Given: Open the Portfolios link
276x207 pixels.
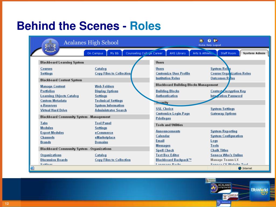Looking at the screenshot, I should tap(47, 91).
